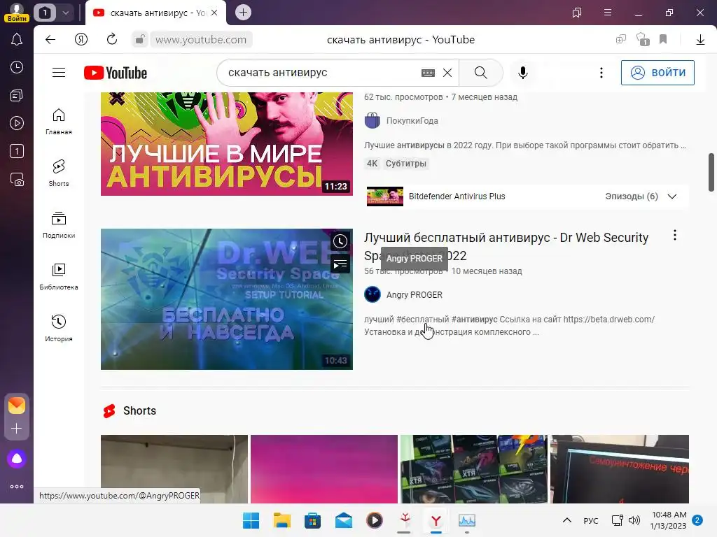Switch РУС input language indicator

(x=591, y=520)
